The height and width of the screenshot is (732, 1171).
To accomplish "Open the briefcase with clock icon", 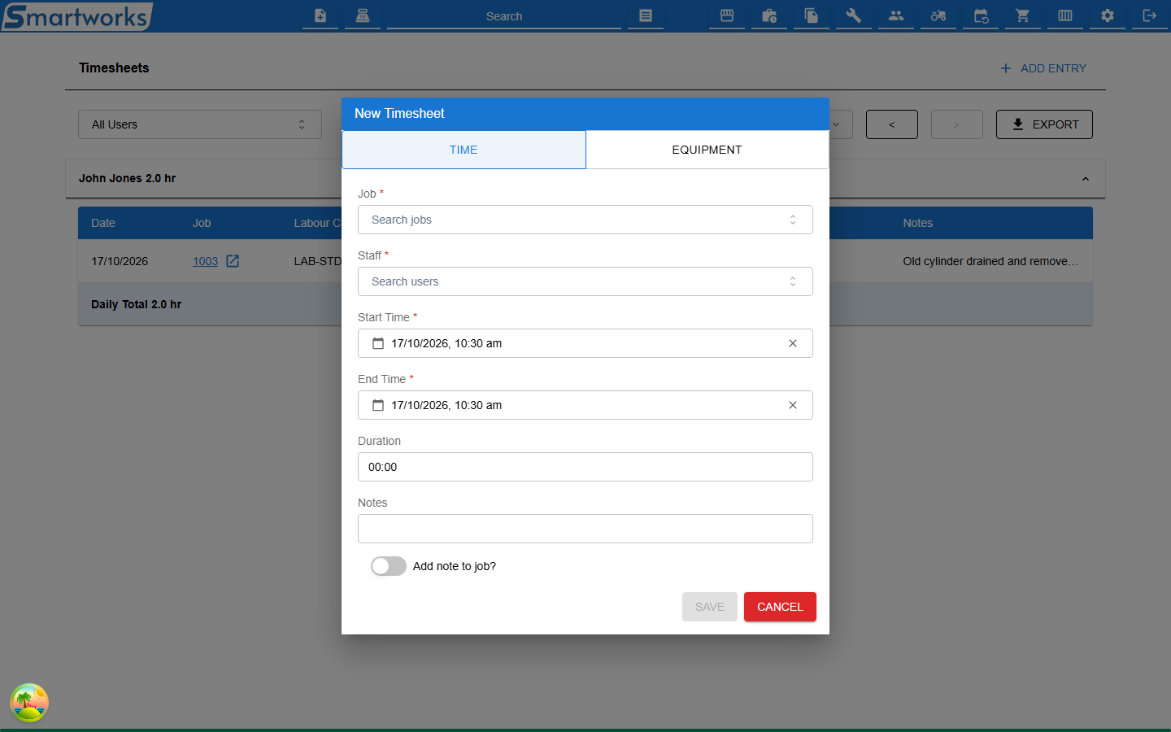I will click(x=769, y=15).
